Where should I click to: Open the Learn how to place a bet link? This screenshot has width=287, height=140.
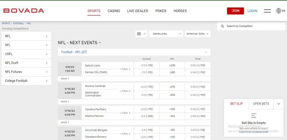(254, 132)
